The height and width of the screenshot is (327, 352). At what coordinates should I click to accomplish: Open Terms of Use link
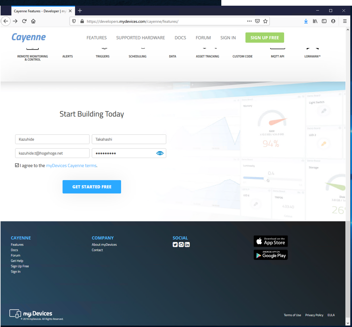(292, 315)
